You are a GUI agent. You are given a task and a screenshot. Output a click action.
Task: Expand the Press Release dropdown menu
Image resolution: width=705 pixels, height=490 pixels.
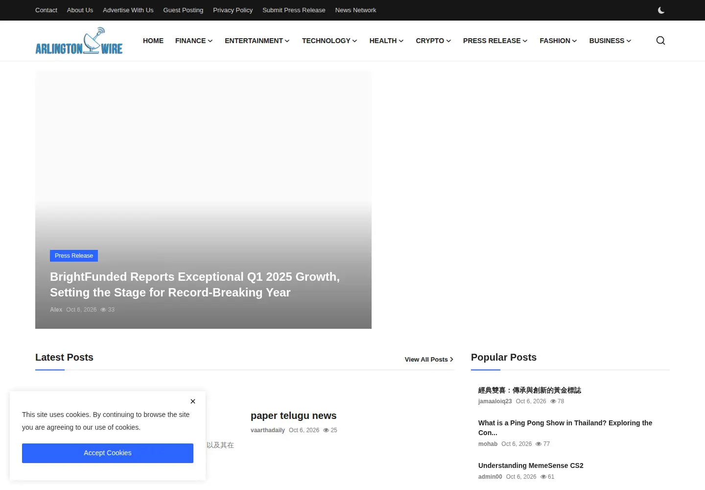(495, 41)
